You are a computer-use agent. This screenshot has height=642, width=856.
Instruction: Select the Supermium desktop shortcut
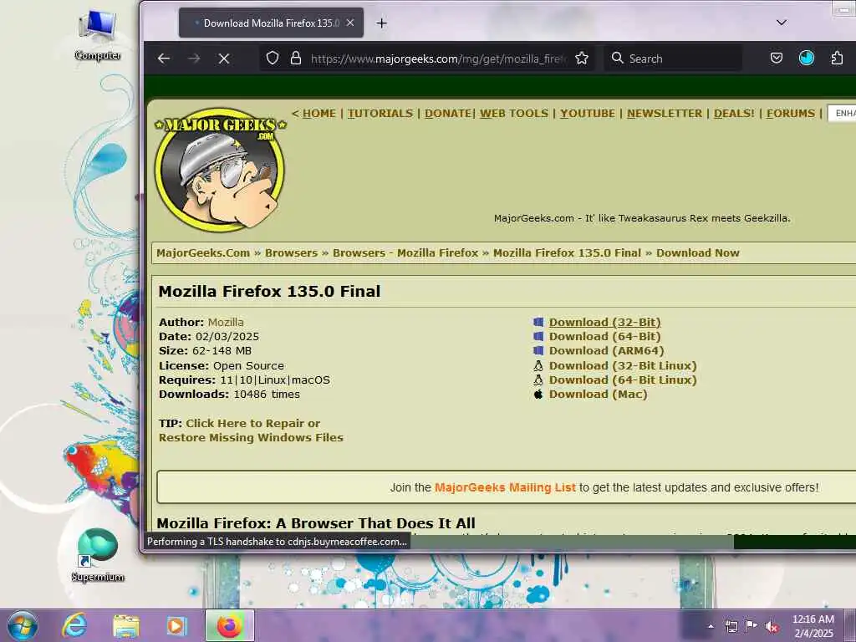[x=98, y=555]
